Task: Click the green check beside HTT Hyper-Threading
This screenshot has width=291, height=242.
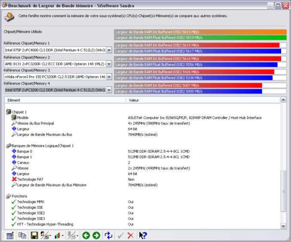Action: (x=14, y=224)
